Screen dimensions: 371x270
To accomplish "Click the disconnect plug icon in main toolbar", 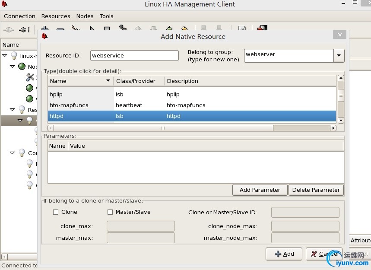I will (x=24, y=30).
